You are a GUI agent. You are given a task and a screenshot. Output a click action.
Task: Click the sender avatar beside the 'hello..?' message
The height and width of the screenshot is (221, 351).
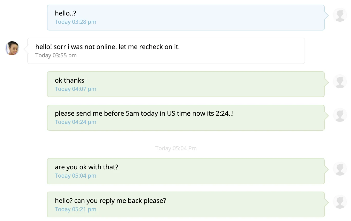340,15
